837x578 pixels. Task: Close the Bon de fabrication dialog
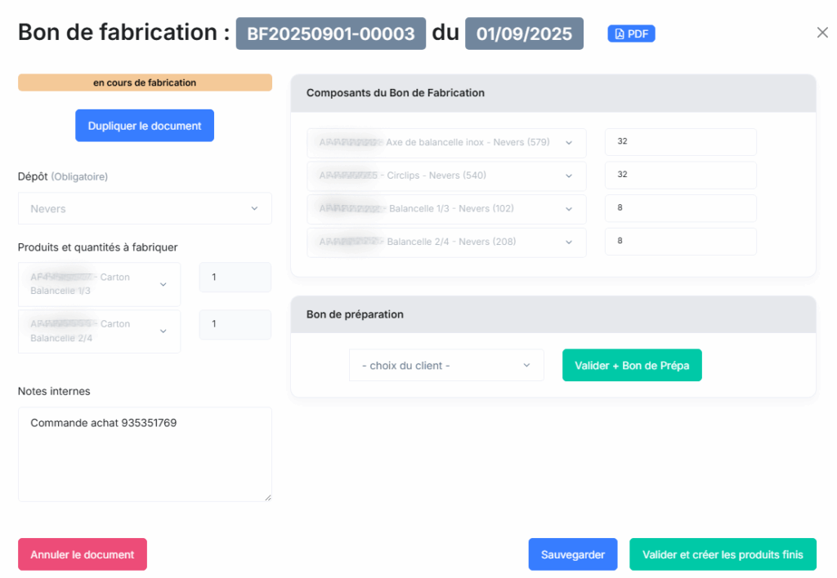tap(822, 33)
